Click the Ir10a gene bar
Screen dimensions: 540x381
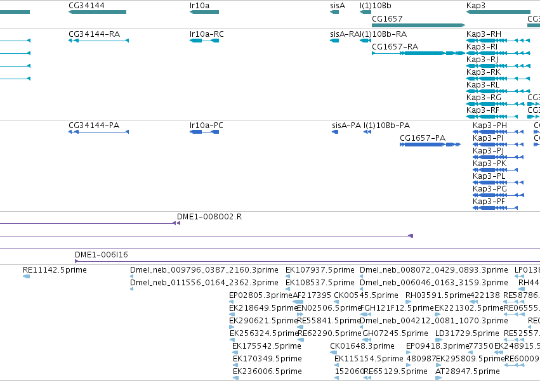pos(204,12)
